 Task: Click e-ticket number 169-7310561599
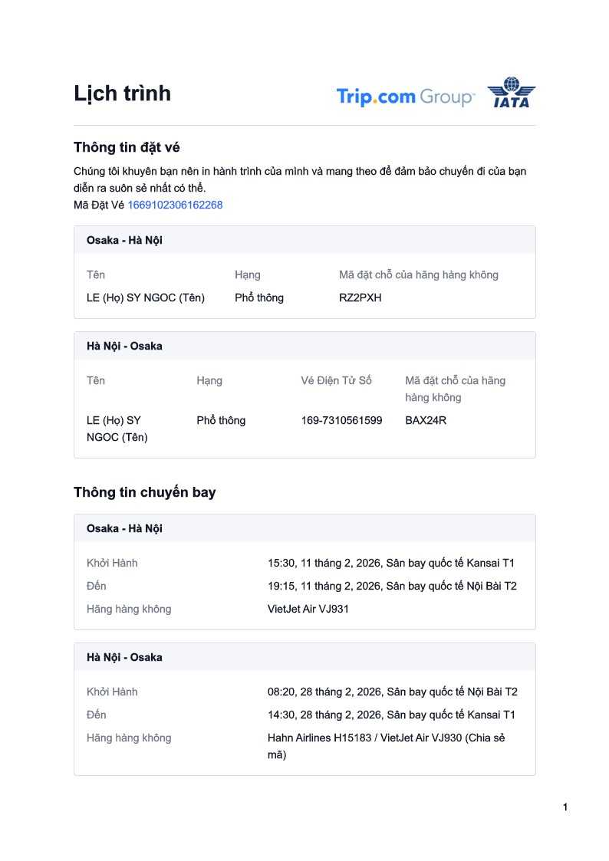[x=341, y=420]
